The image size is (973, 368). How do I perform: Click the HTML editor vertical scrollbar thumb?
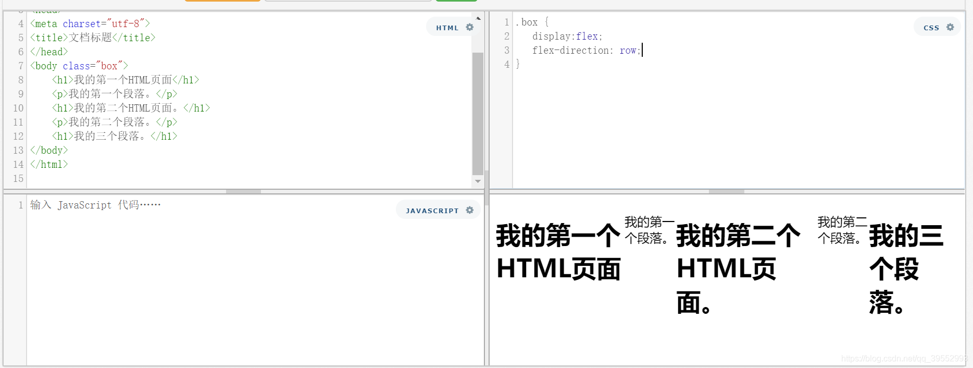478,114
